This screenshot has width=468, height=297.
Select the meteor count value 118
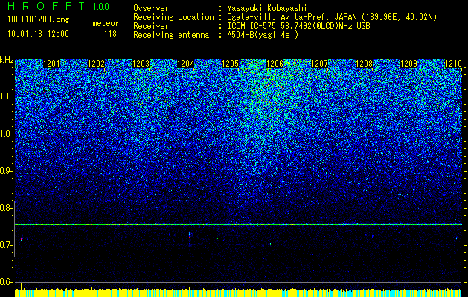[x=110, y=34]
